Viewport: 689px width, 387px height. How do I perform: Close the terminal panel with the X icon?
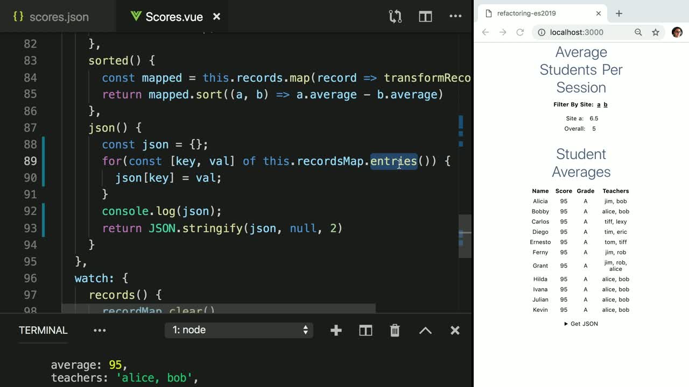click(455, 330)
